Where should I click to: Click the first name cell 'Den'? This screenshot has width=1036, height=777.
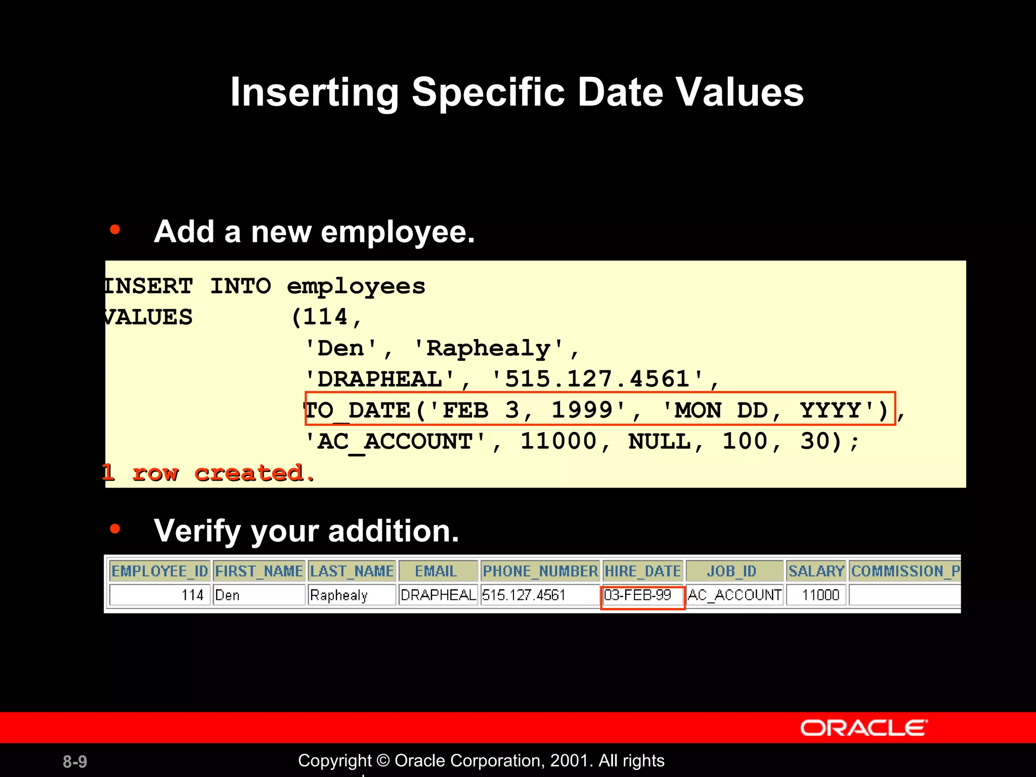point(259,595)
